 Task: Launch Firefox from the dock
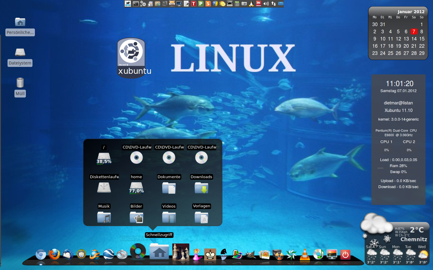click(54, 254)
